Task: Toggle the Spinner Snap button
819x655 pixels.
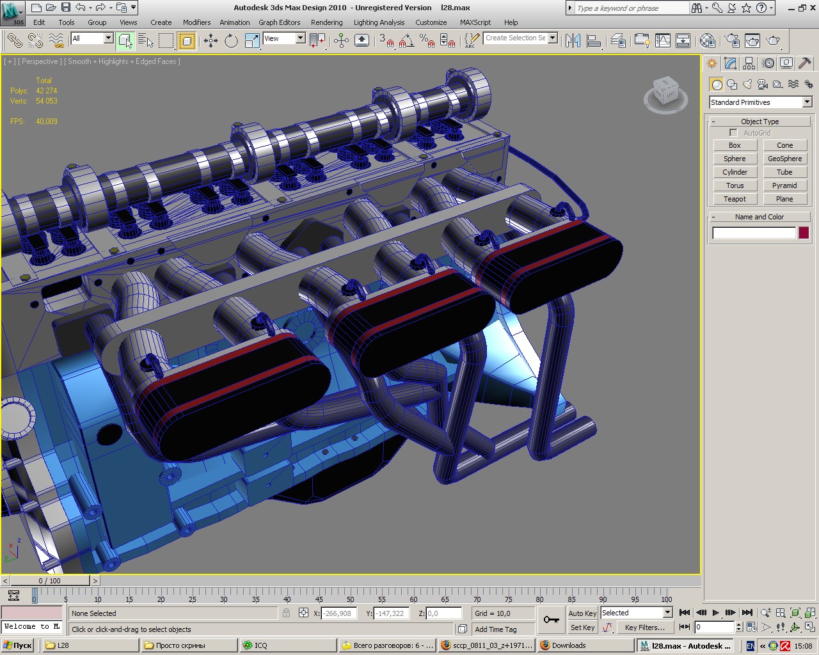Action: click(x=448, y=41)
